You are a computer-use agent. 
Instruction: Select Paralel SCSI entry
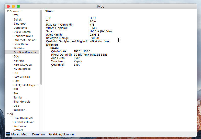coord(22,77)
